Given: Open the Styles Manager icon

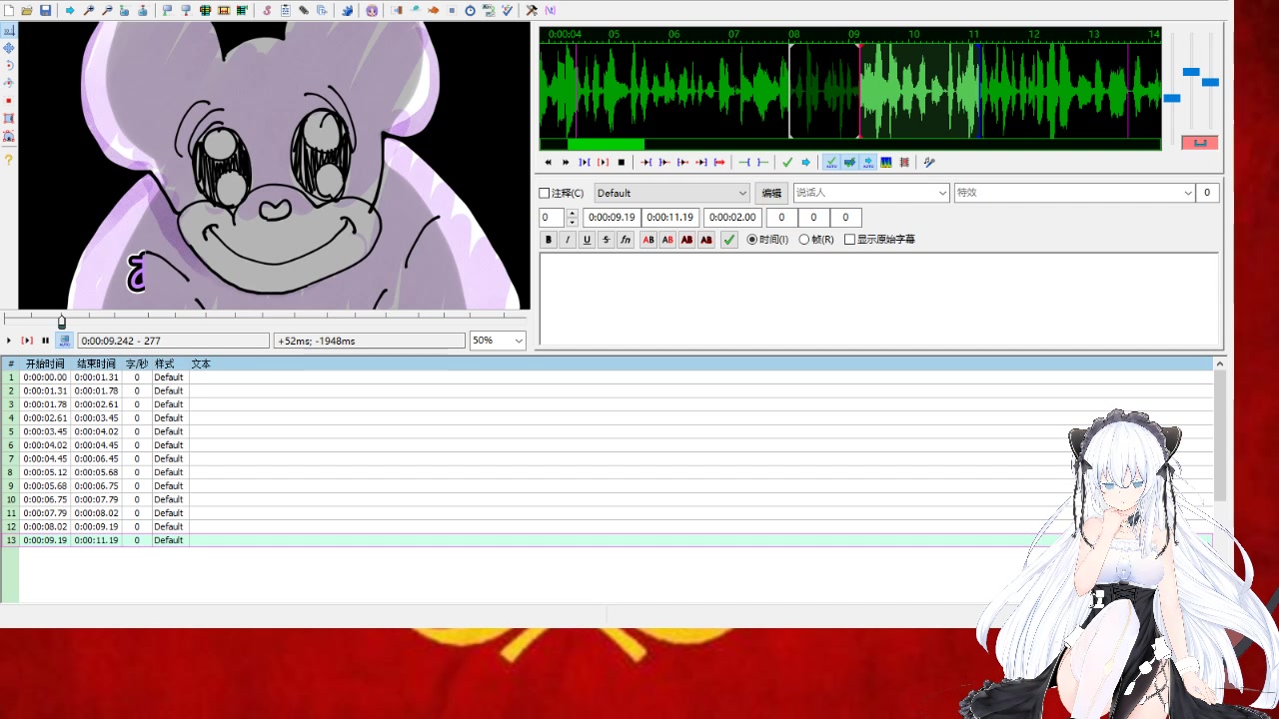Looking at the screenshot, I should click(267, 10).
